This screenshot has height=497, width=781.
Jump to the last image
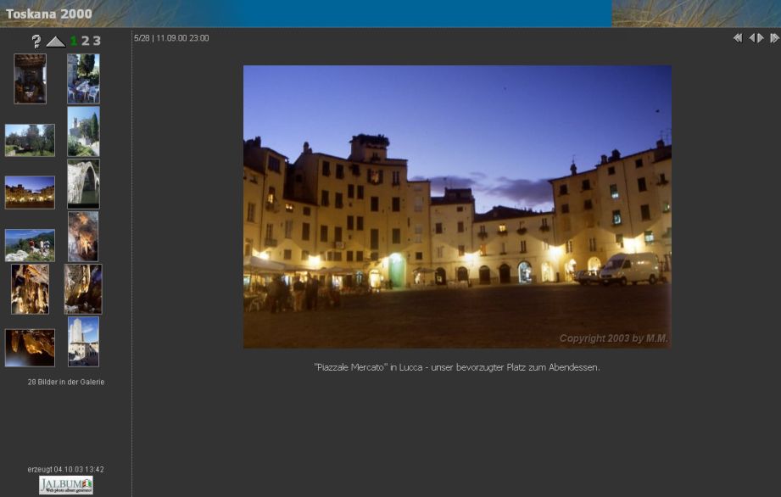pyautogui.click(x=774, y=38)
